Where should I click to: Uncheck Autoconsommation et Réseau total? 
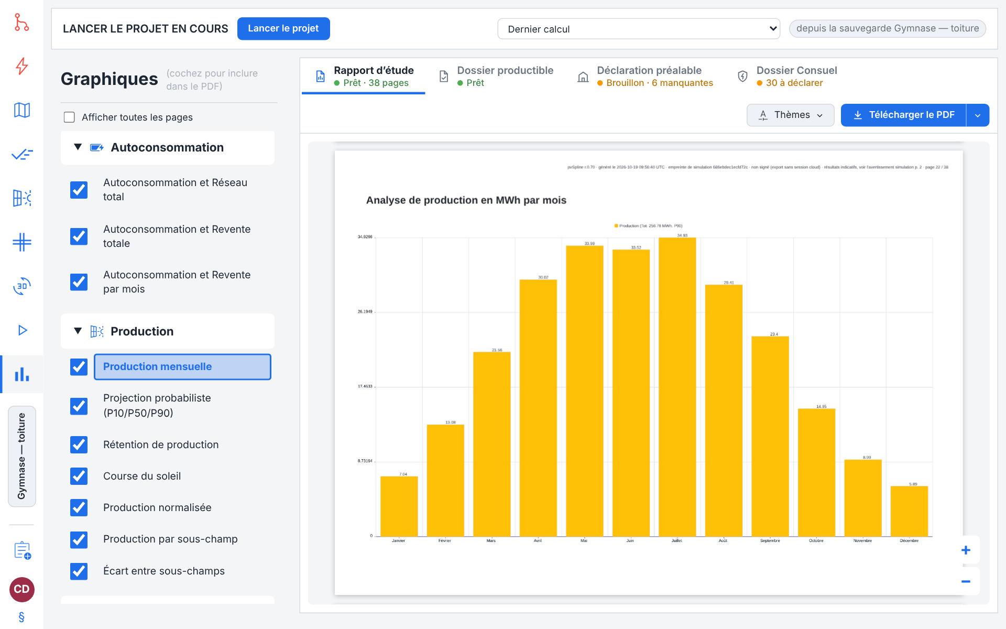[79, 190]
